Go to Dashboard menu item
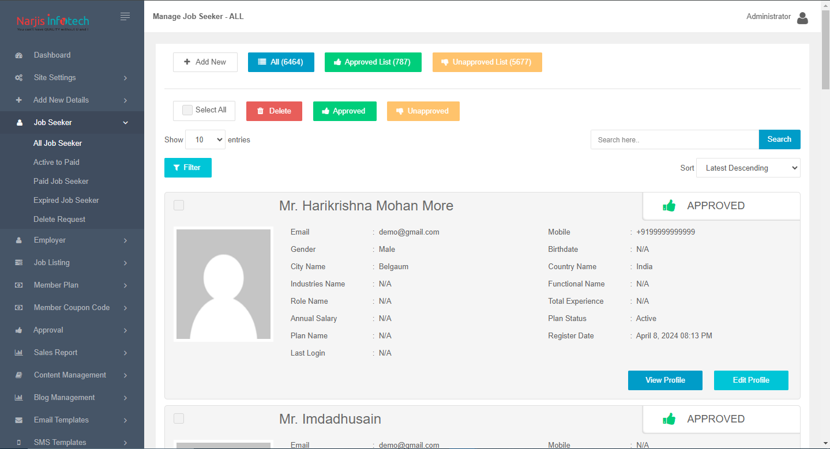Viewport: 830px width, 449px height. (52, 55)
